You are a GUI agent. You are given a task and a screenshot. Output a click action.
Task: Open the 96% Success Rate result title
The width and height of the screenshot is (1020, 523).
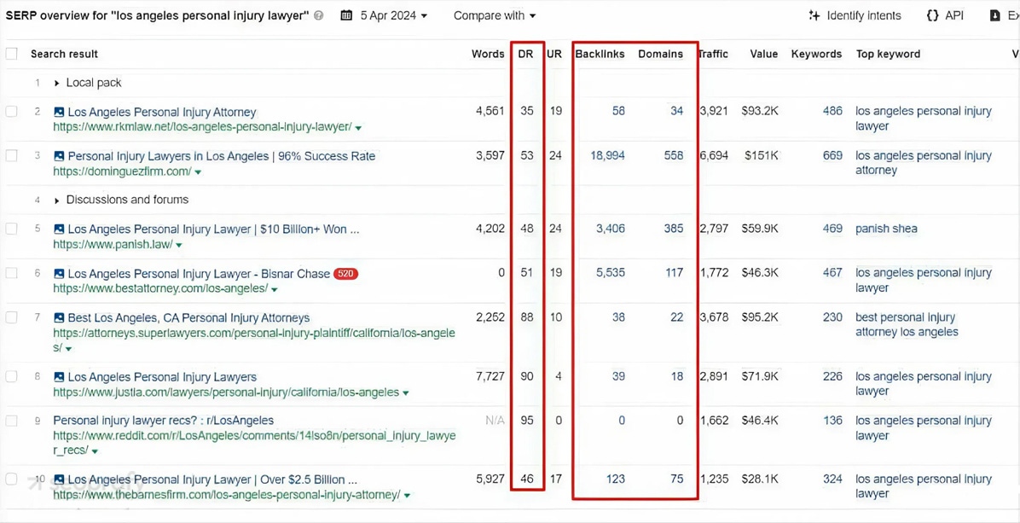pyautogui.click(x=222, y=156)
